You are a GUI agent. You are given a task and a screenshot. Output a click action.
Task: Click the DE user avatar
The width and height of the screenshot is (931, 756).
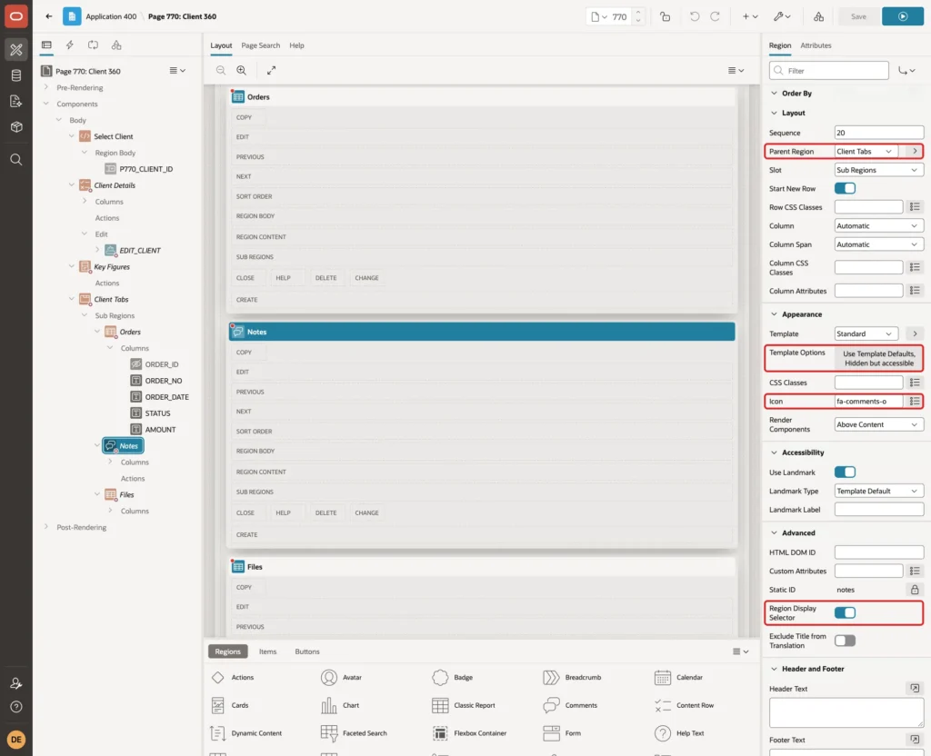16,740
